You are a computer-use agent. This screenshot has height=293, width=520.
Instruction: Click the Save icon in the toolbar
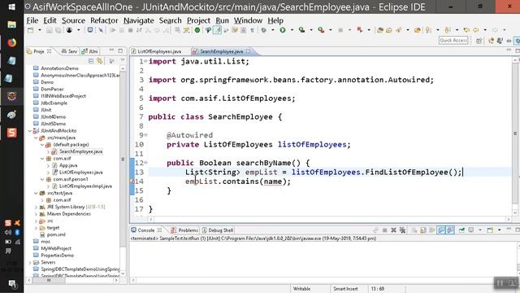click(x=49, y=30)
